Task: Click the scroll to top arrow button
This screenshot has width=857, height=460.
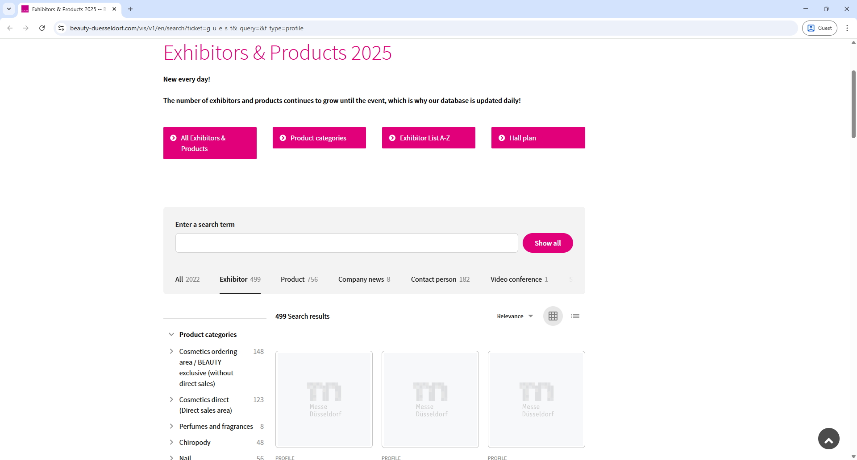Action: [x=828, y=439]
